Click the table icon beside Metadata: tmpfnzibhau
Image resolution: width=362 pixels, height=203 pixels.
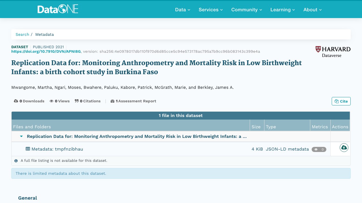coord(28,149)
